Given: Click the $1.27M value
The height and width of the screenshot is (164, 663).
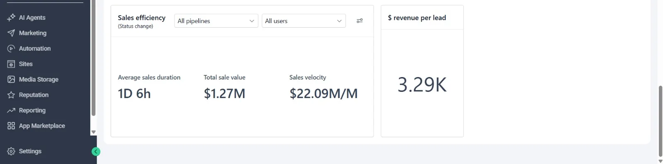Looking at the screenshot, I should 225,94.
